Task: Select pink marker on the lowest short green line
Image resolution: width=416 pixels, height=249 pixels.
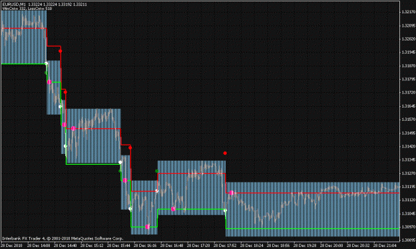Action: click(x=148, y=227)
